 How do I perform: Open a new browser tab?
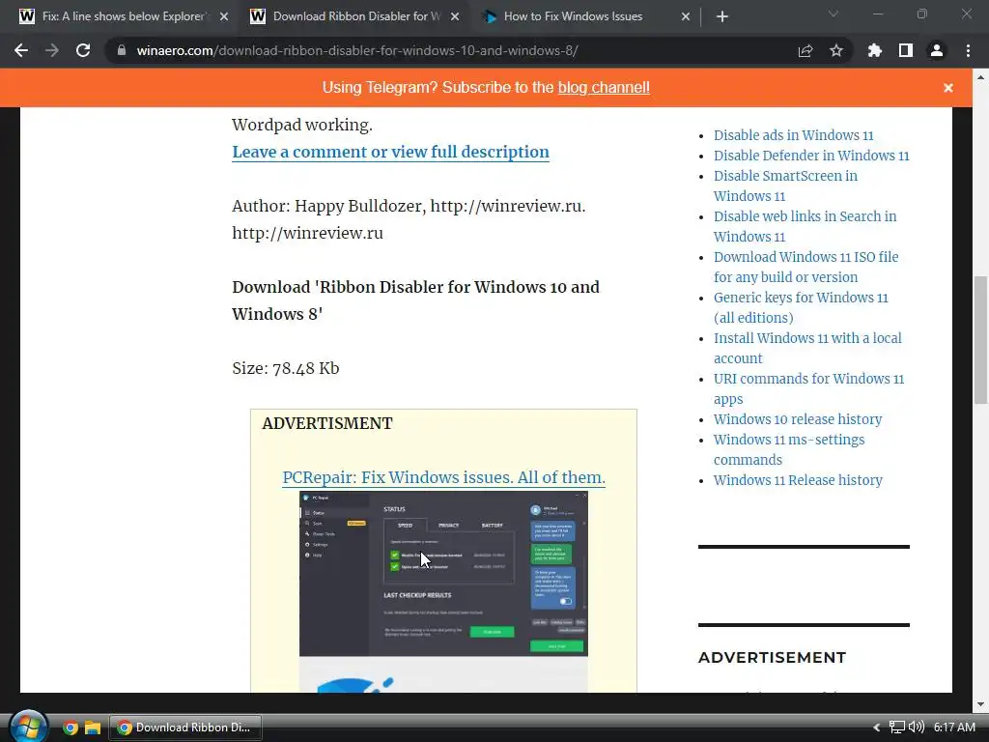coord(722,17)
